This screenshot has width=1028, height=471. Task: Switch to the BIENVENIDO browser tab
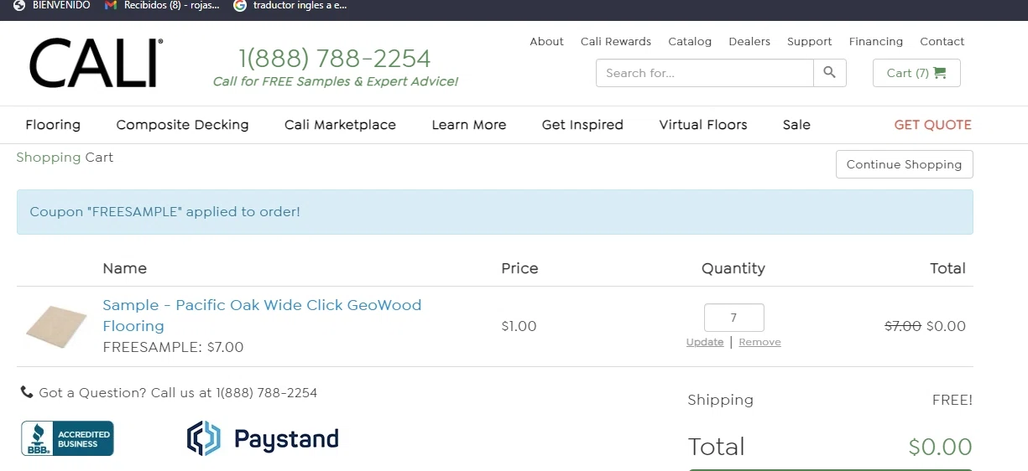tap(52, 5)
